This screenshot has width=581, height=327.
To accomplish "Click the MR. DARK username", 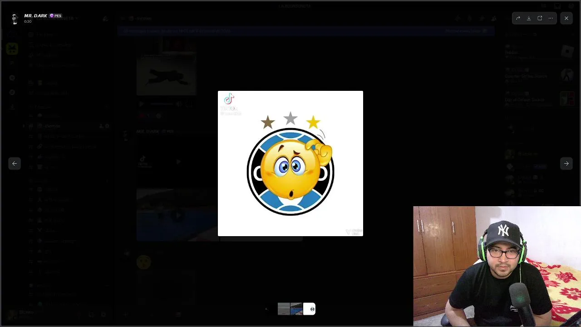I will pos(36,15).
